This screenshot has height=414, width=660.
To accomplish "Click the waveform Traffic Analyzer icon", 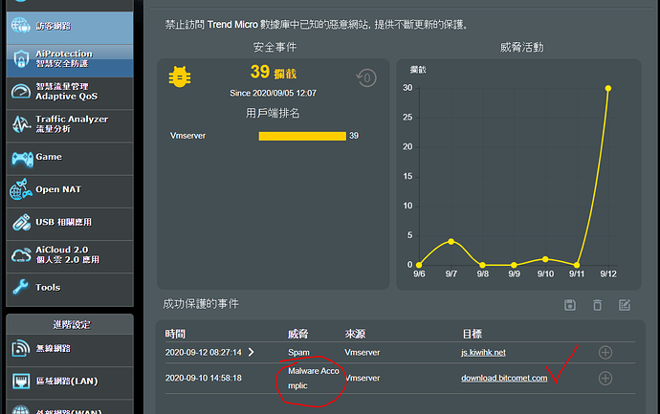I will tap(21, 124).
